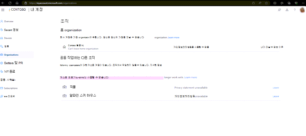Open the app launcher waffle grid
This screenshot has width=306, height=136.
click(x=3, y=10)
